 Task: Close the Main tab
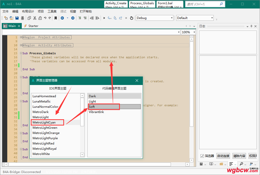click(19, 26)
